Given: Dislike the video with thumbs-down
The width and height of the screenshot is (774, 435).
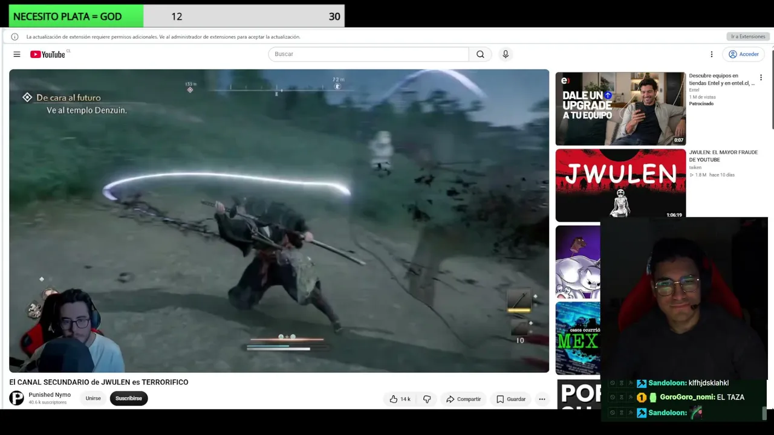Looking at the screenshot, I should [x=427, y=399].
